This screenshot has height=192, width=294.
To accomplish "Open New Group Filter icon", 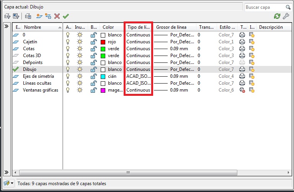I will coord(16,16).
